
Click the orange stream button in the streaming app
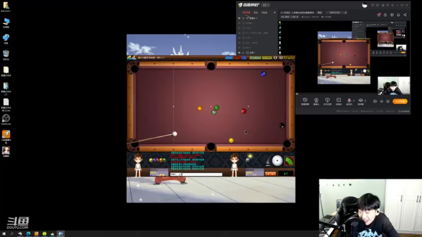400,101
